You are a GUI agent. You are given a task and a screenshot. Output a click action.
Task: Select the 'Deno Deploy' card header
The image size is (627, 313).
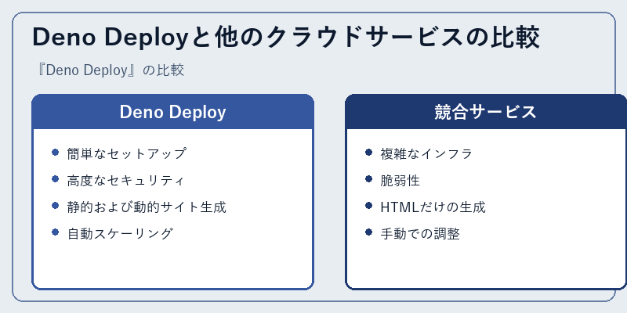(x=172, y=112)
